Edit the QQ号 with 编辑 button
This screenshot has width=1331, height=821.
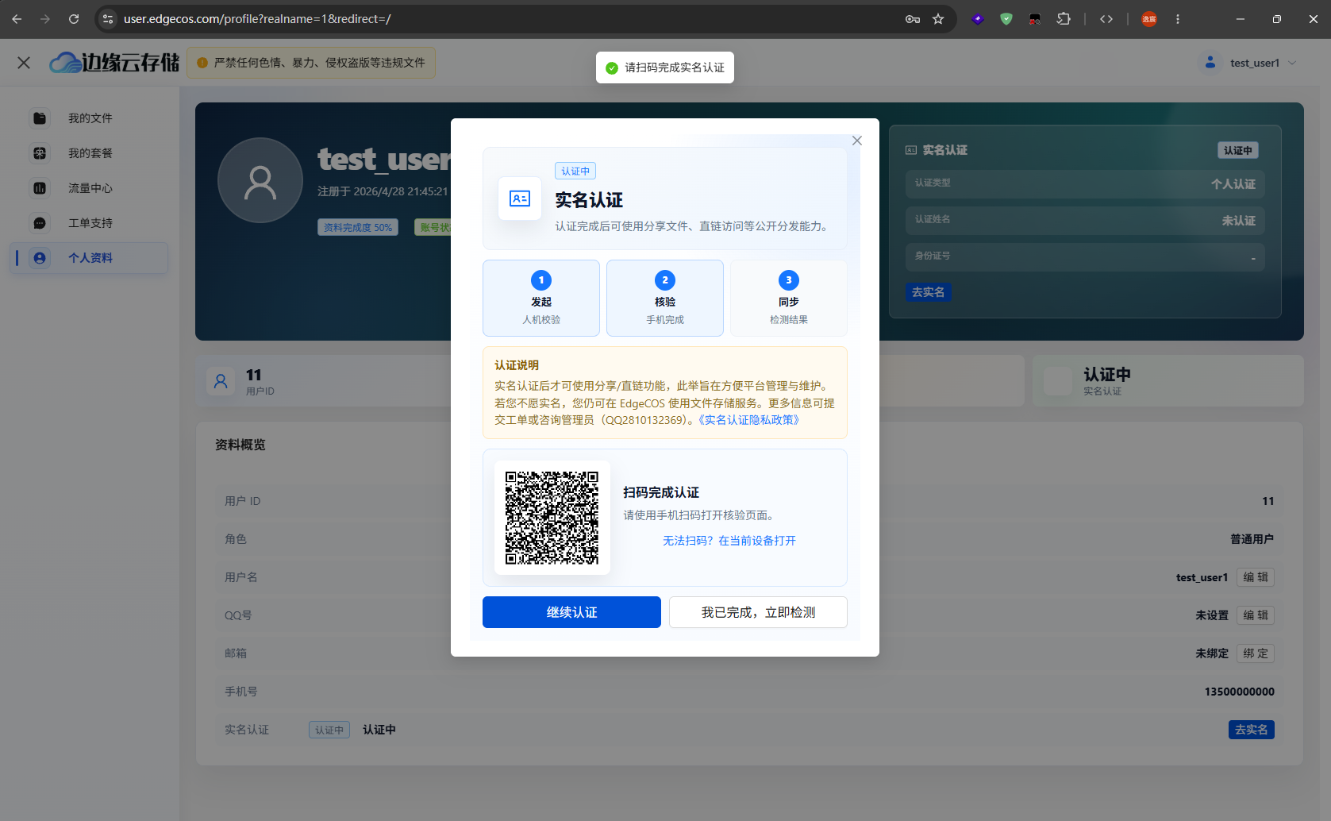1256,615
